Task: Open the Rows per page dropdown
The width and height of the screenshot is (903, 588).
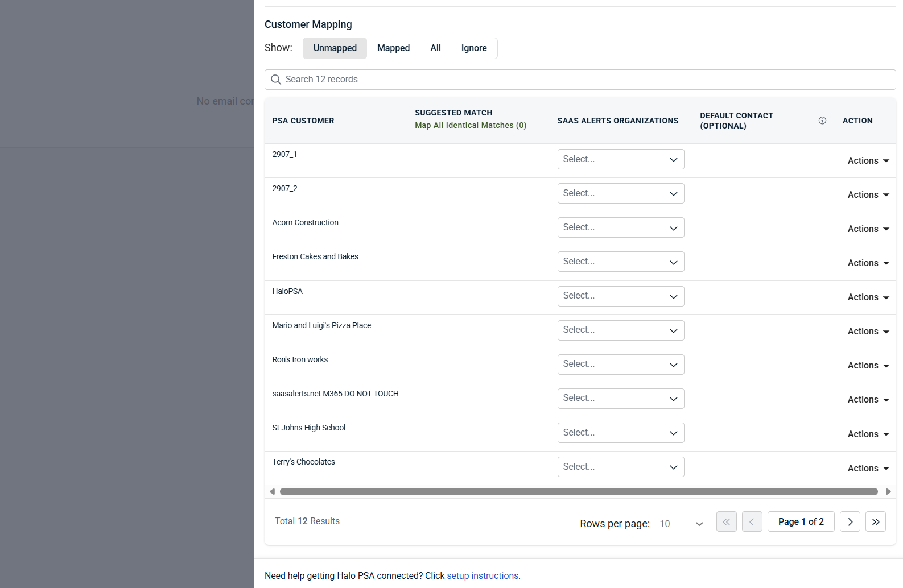Action: pos(681,524)
